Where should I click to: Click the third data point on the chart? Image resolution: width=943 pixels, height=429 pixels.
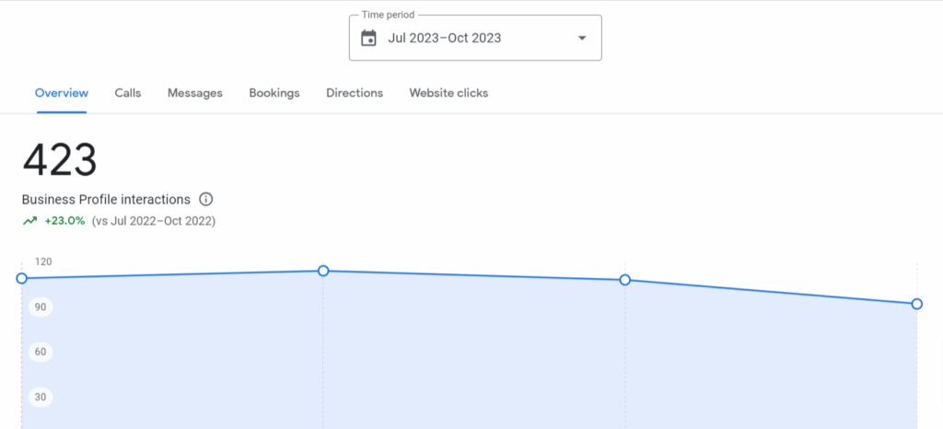point(625,280)
